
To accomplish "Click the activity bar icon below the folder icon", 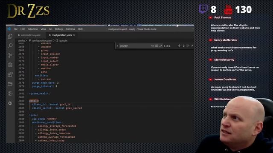I will click(x=10, y=93).
